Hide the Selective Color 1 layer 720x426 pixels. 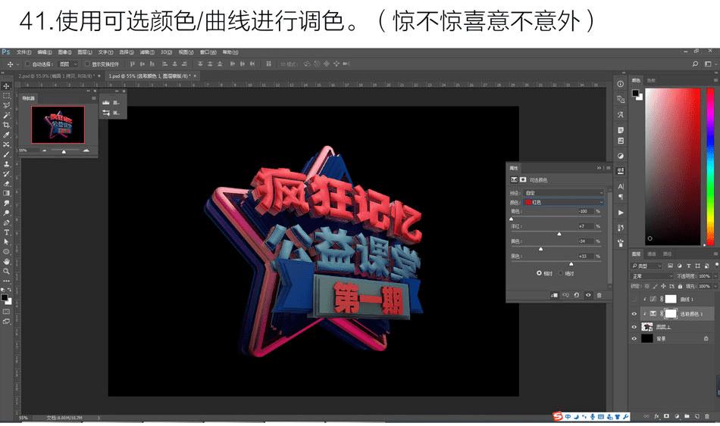(x=634, y=314)
